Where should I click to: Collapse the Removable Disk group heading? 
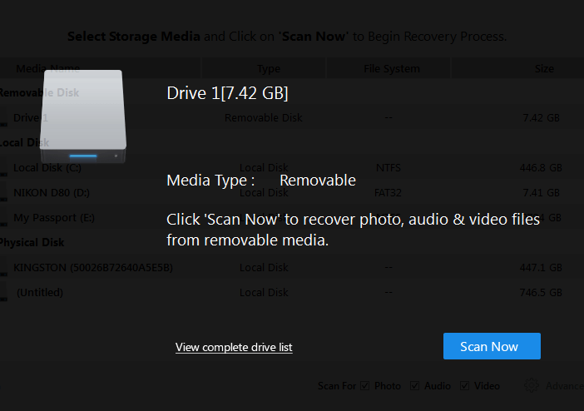(39, 93)
